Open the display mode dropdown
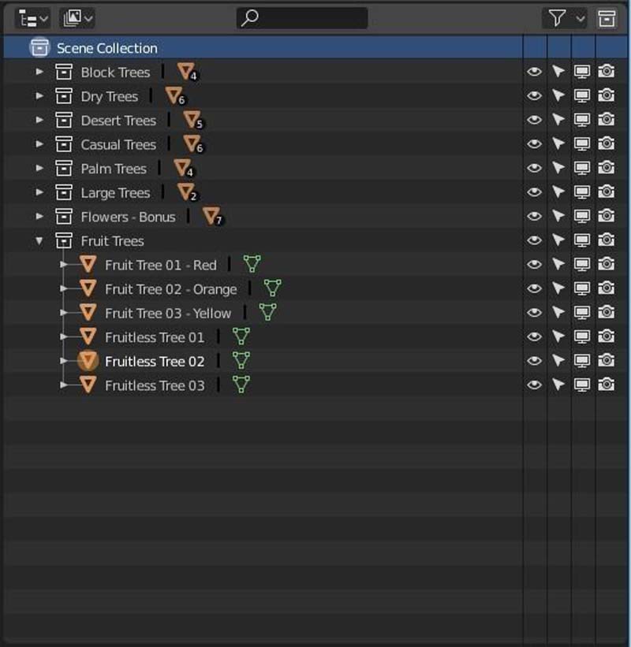This screenshot has width=631, height=647. coord(77,18)
